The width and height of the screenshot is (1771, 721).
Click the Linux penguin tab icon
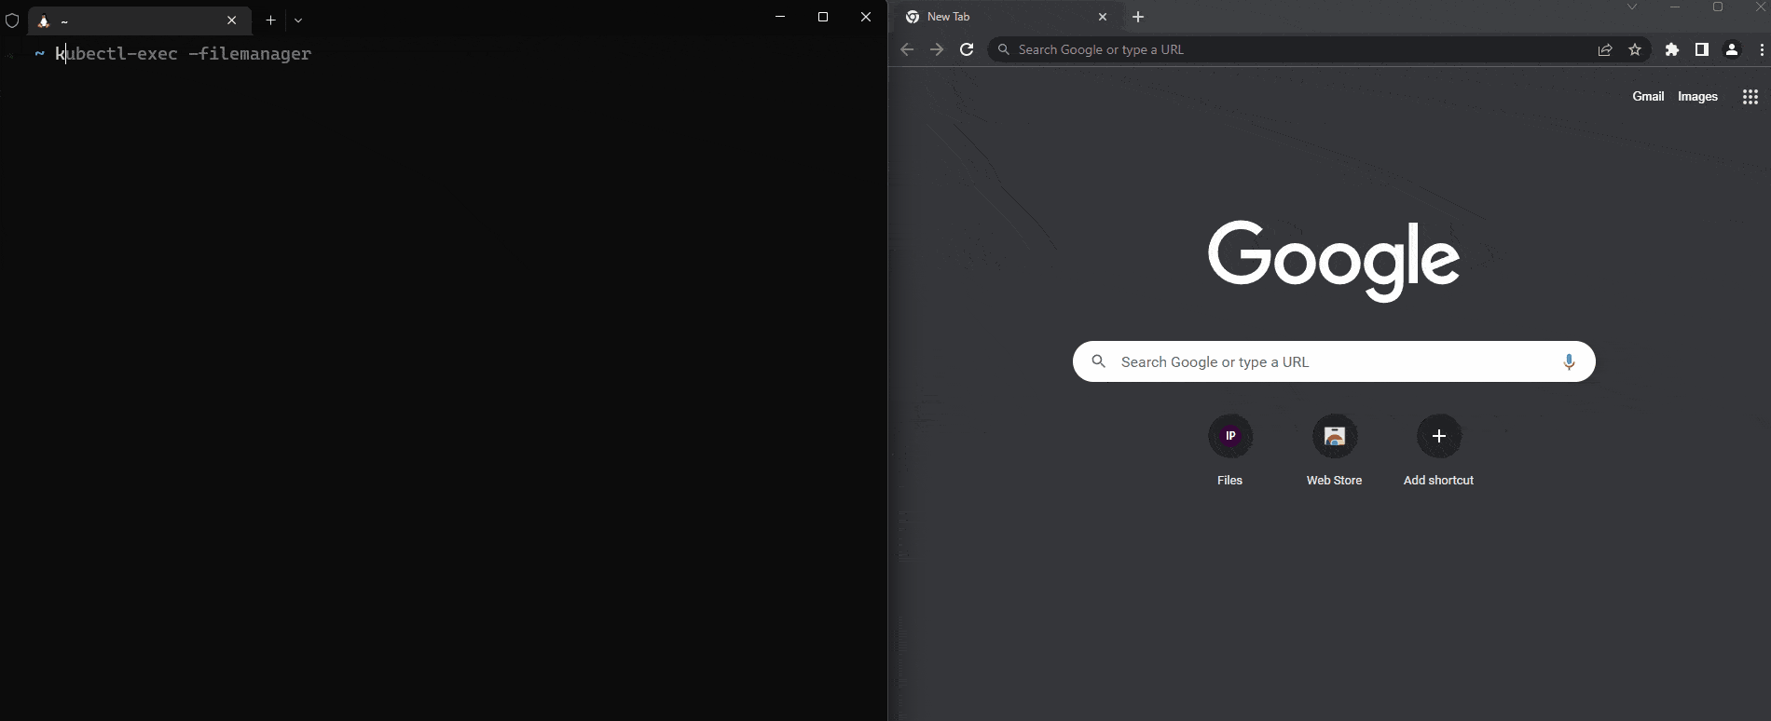(x=44, y=20)
